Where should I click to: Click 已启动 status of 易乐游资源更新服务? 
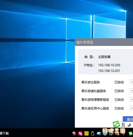click(119, 100)
